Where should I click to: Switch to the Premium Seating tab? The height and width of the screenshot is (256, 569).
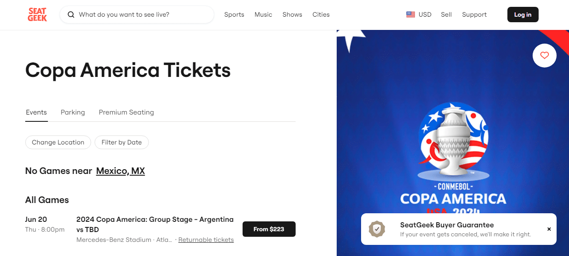126,112
